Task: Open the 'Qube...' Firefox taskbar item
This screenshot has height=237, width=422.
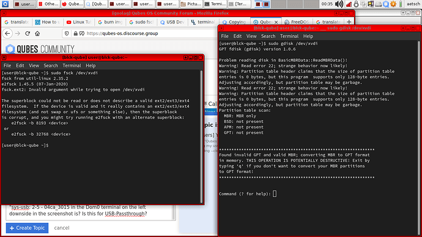Action: 72,4
